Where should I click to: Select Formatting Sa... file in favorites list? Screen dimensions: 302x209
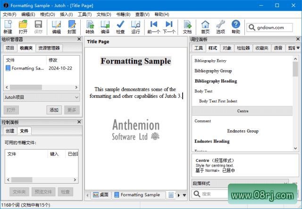(25, 68)
